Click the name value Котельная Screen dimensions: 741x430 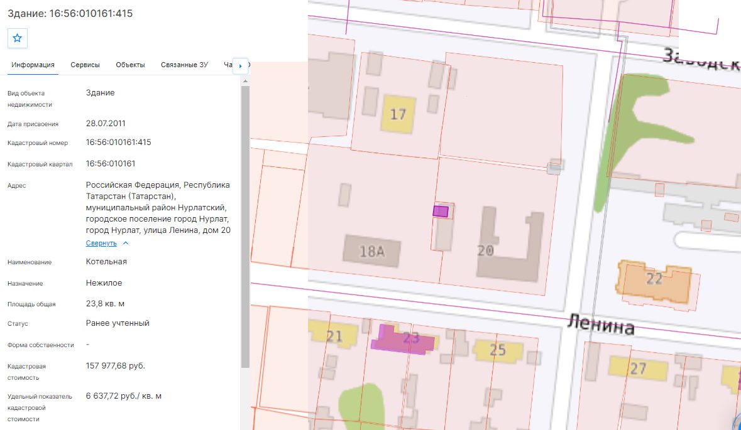pos(106,262)
